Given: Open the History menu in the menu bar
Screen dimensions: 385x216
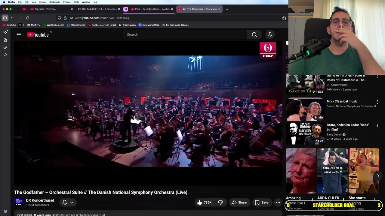Looking at the screenshot, I should [x=43, y=2].
